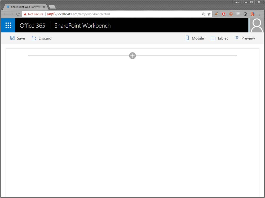Click the red square extension icon
The width and height of the screenshot is (265, 198).
[x=253, y=14]
